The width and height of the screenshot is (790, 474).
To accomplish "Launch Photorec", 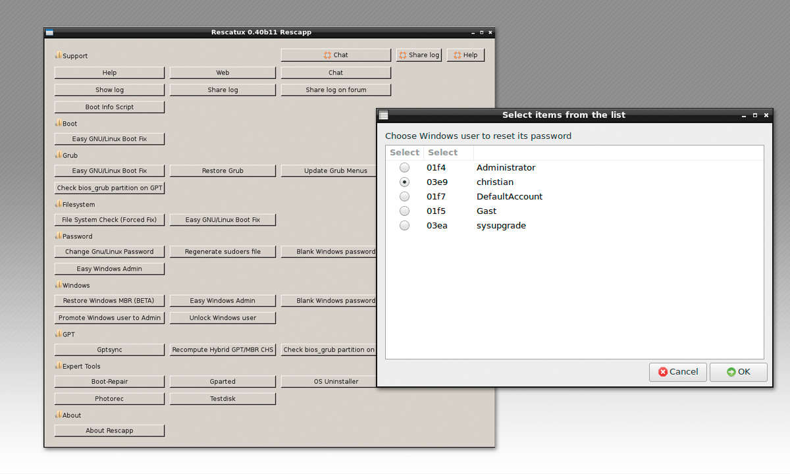I will [x=109, y=399].
